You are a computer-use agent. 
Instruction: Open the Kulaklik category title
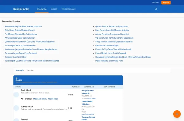click(19, 80)
